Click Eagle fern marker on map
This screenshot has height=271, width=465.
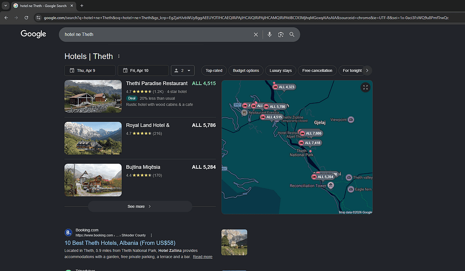coord(351,189)
